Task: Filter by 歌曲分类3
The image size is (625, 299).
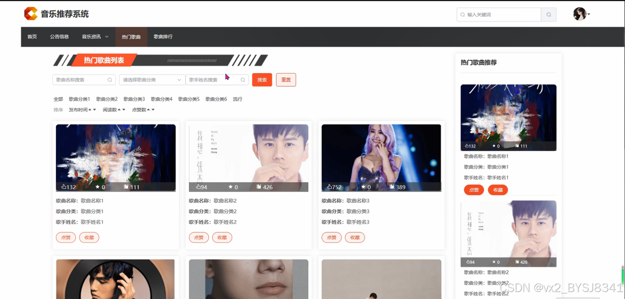Action: point(134,99)
